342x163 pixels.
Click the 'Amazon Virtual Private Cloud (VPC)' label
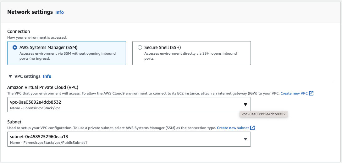(x=43, y=87)
